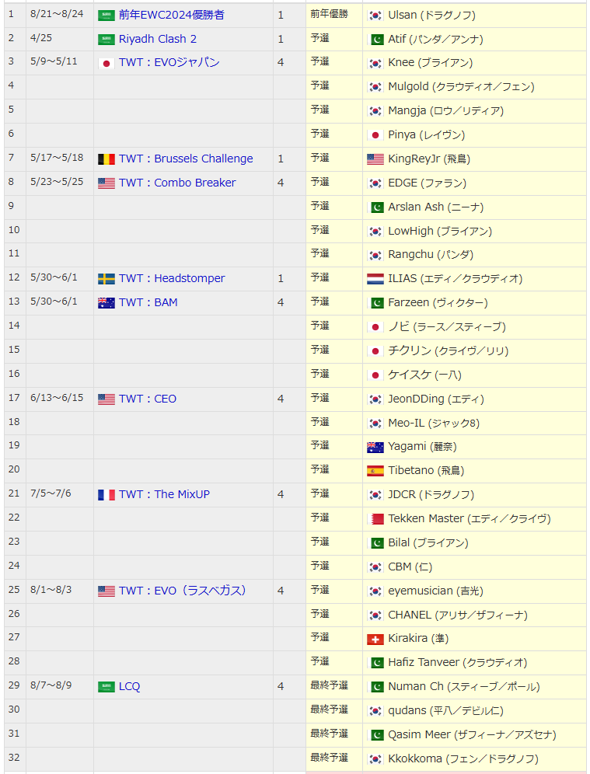Image resolution: width=590 pixels, height=774 pixels.
Task: Select the player Hafiz Tanveer (クラウディオ)
Action: [457, 662]
